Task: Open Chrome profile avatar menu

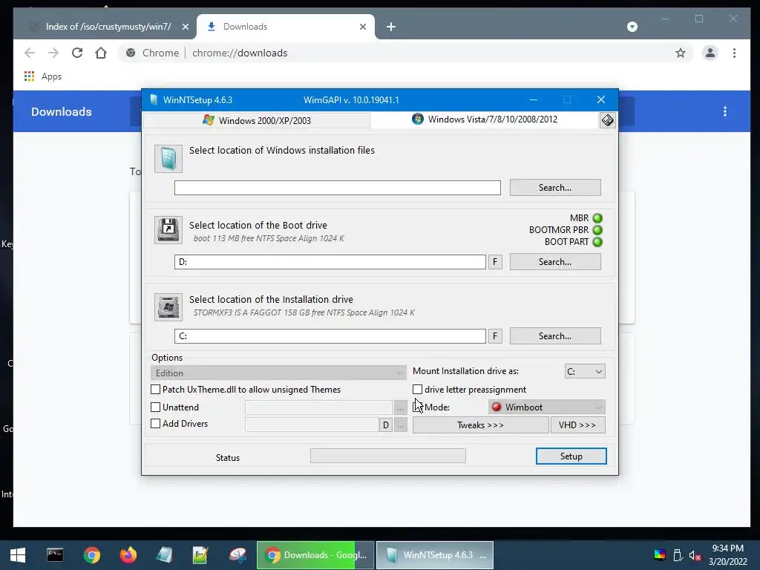Action: 710,53
